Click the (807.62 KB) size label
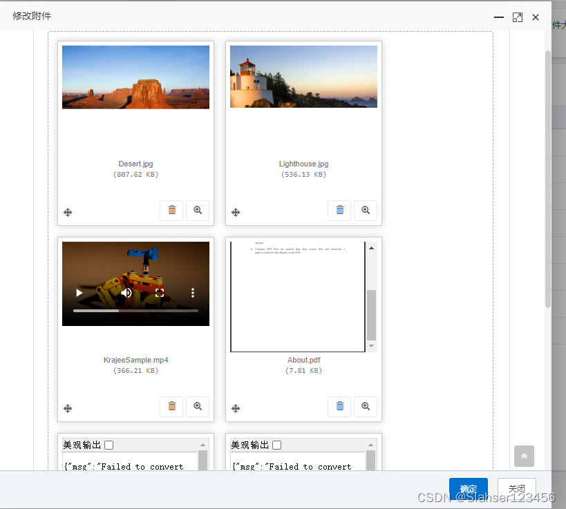Image resolution: width=566 pixels, height=509 pixels. (135, 175)
